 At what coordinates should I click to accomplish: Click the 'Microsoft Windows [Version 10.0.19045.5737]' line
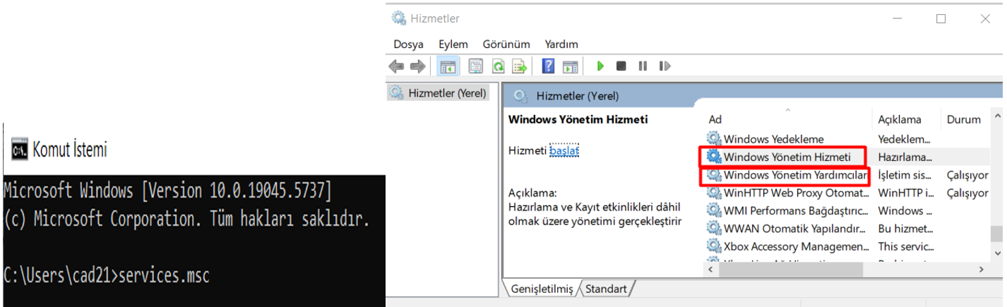click(168, 191)
